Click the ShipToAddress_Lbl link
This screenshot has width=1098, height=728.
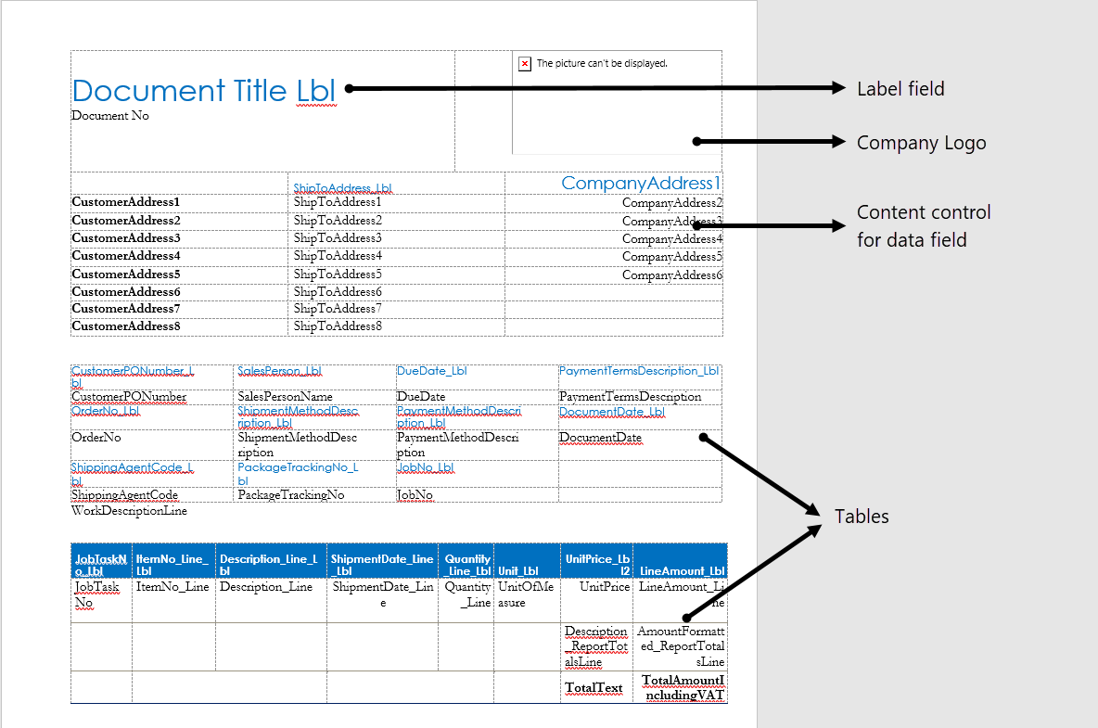click(344, 187)
